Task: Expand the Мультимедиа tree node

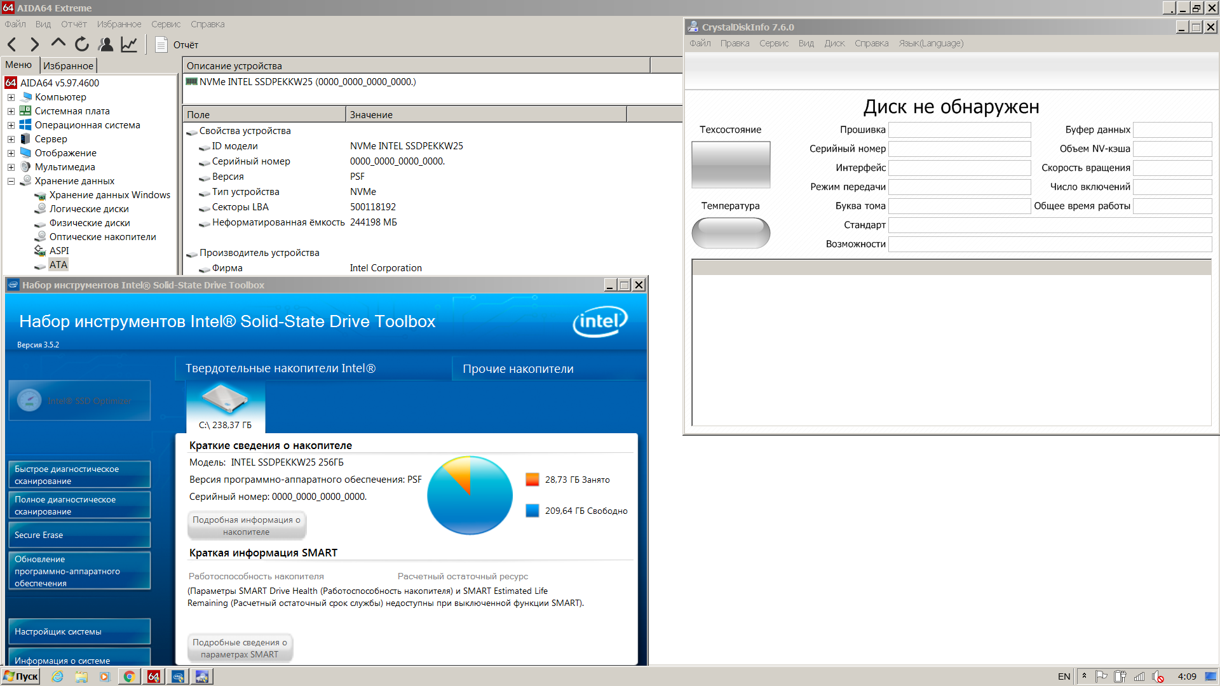Action: tap(11, 167)
